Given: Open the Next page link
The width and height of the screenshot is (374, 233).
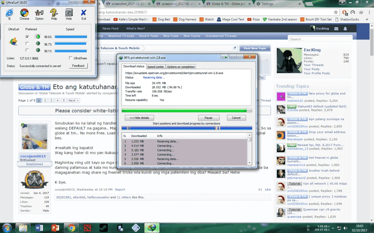Looking at the screenshot, I should point(74,100).
